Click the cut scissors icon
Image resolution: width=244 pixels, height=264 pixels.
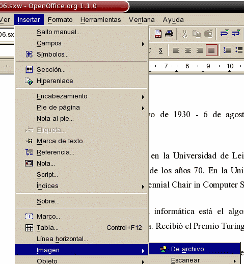(185, 34)
